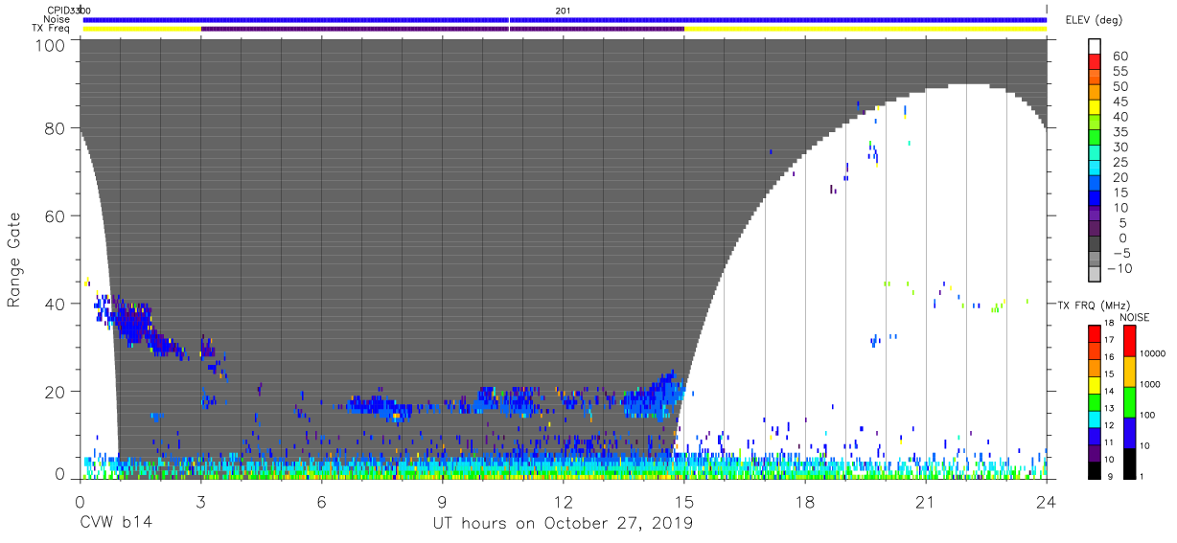This screenshot has height=543, width=1177.
Task: Click y-axis tick label '60'
Action: 57,215
